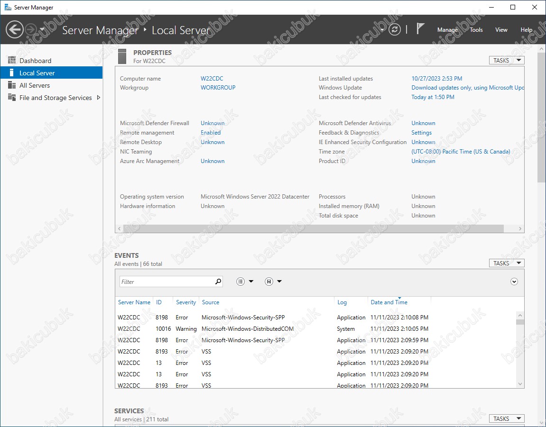The width and height of the screenshot is (546, 427).
Task: Click Azure Arc Management Unknown link
Action: pos(213,161)
